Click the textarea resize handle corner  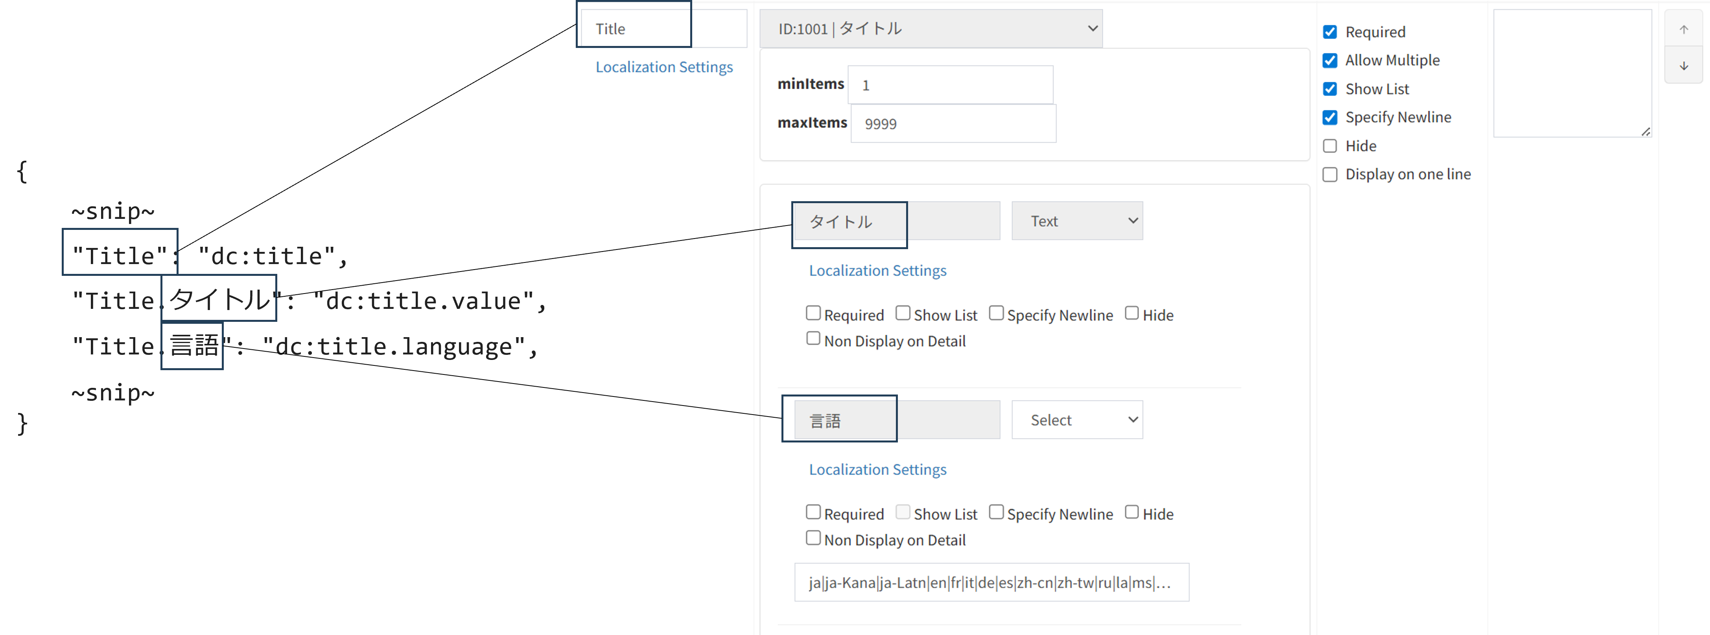1646,131
